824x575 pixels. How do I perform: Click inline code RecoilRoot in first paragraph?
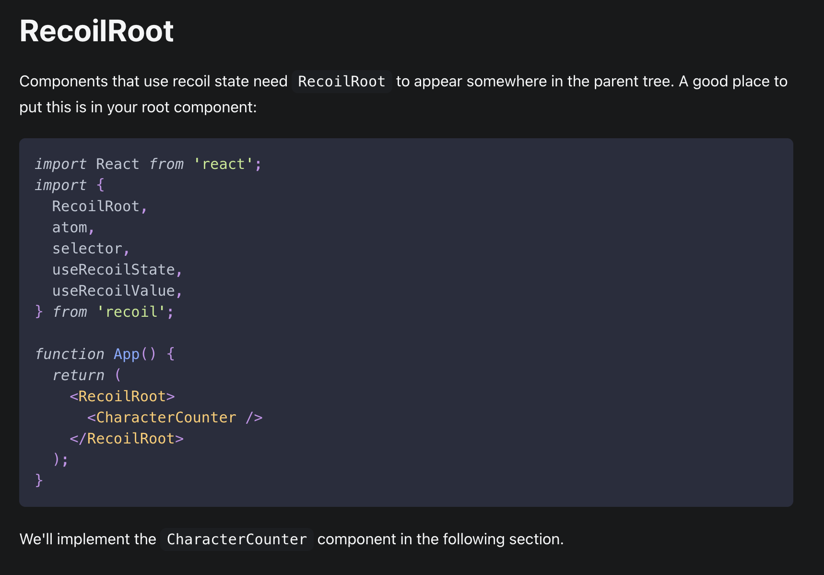point(341,82)
